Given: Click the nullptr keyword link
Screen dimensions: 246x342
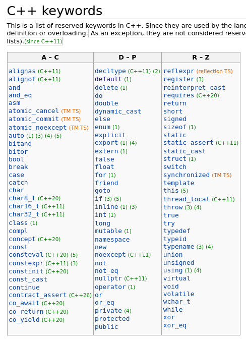Looking at the screenshot, I should (108, 279).
